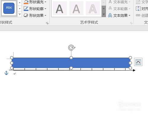
Task: Expand the shape styles gallery More button
Action: [x=20, y=14]
